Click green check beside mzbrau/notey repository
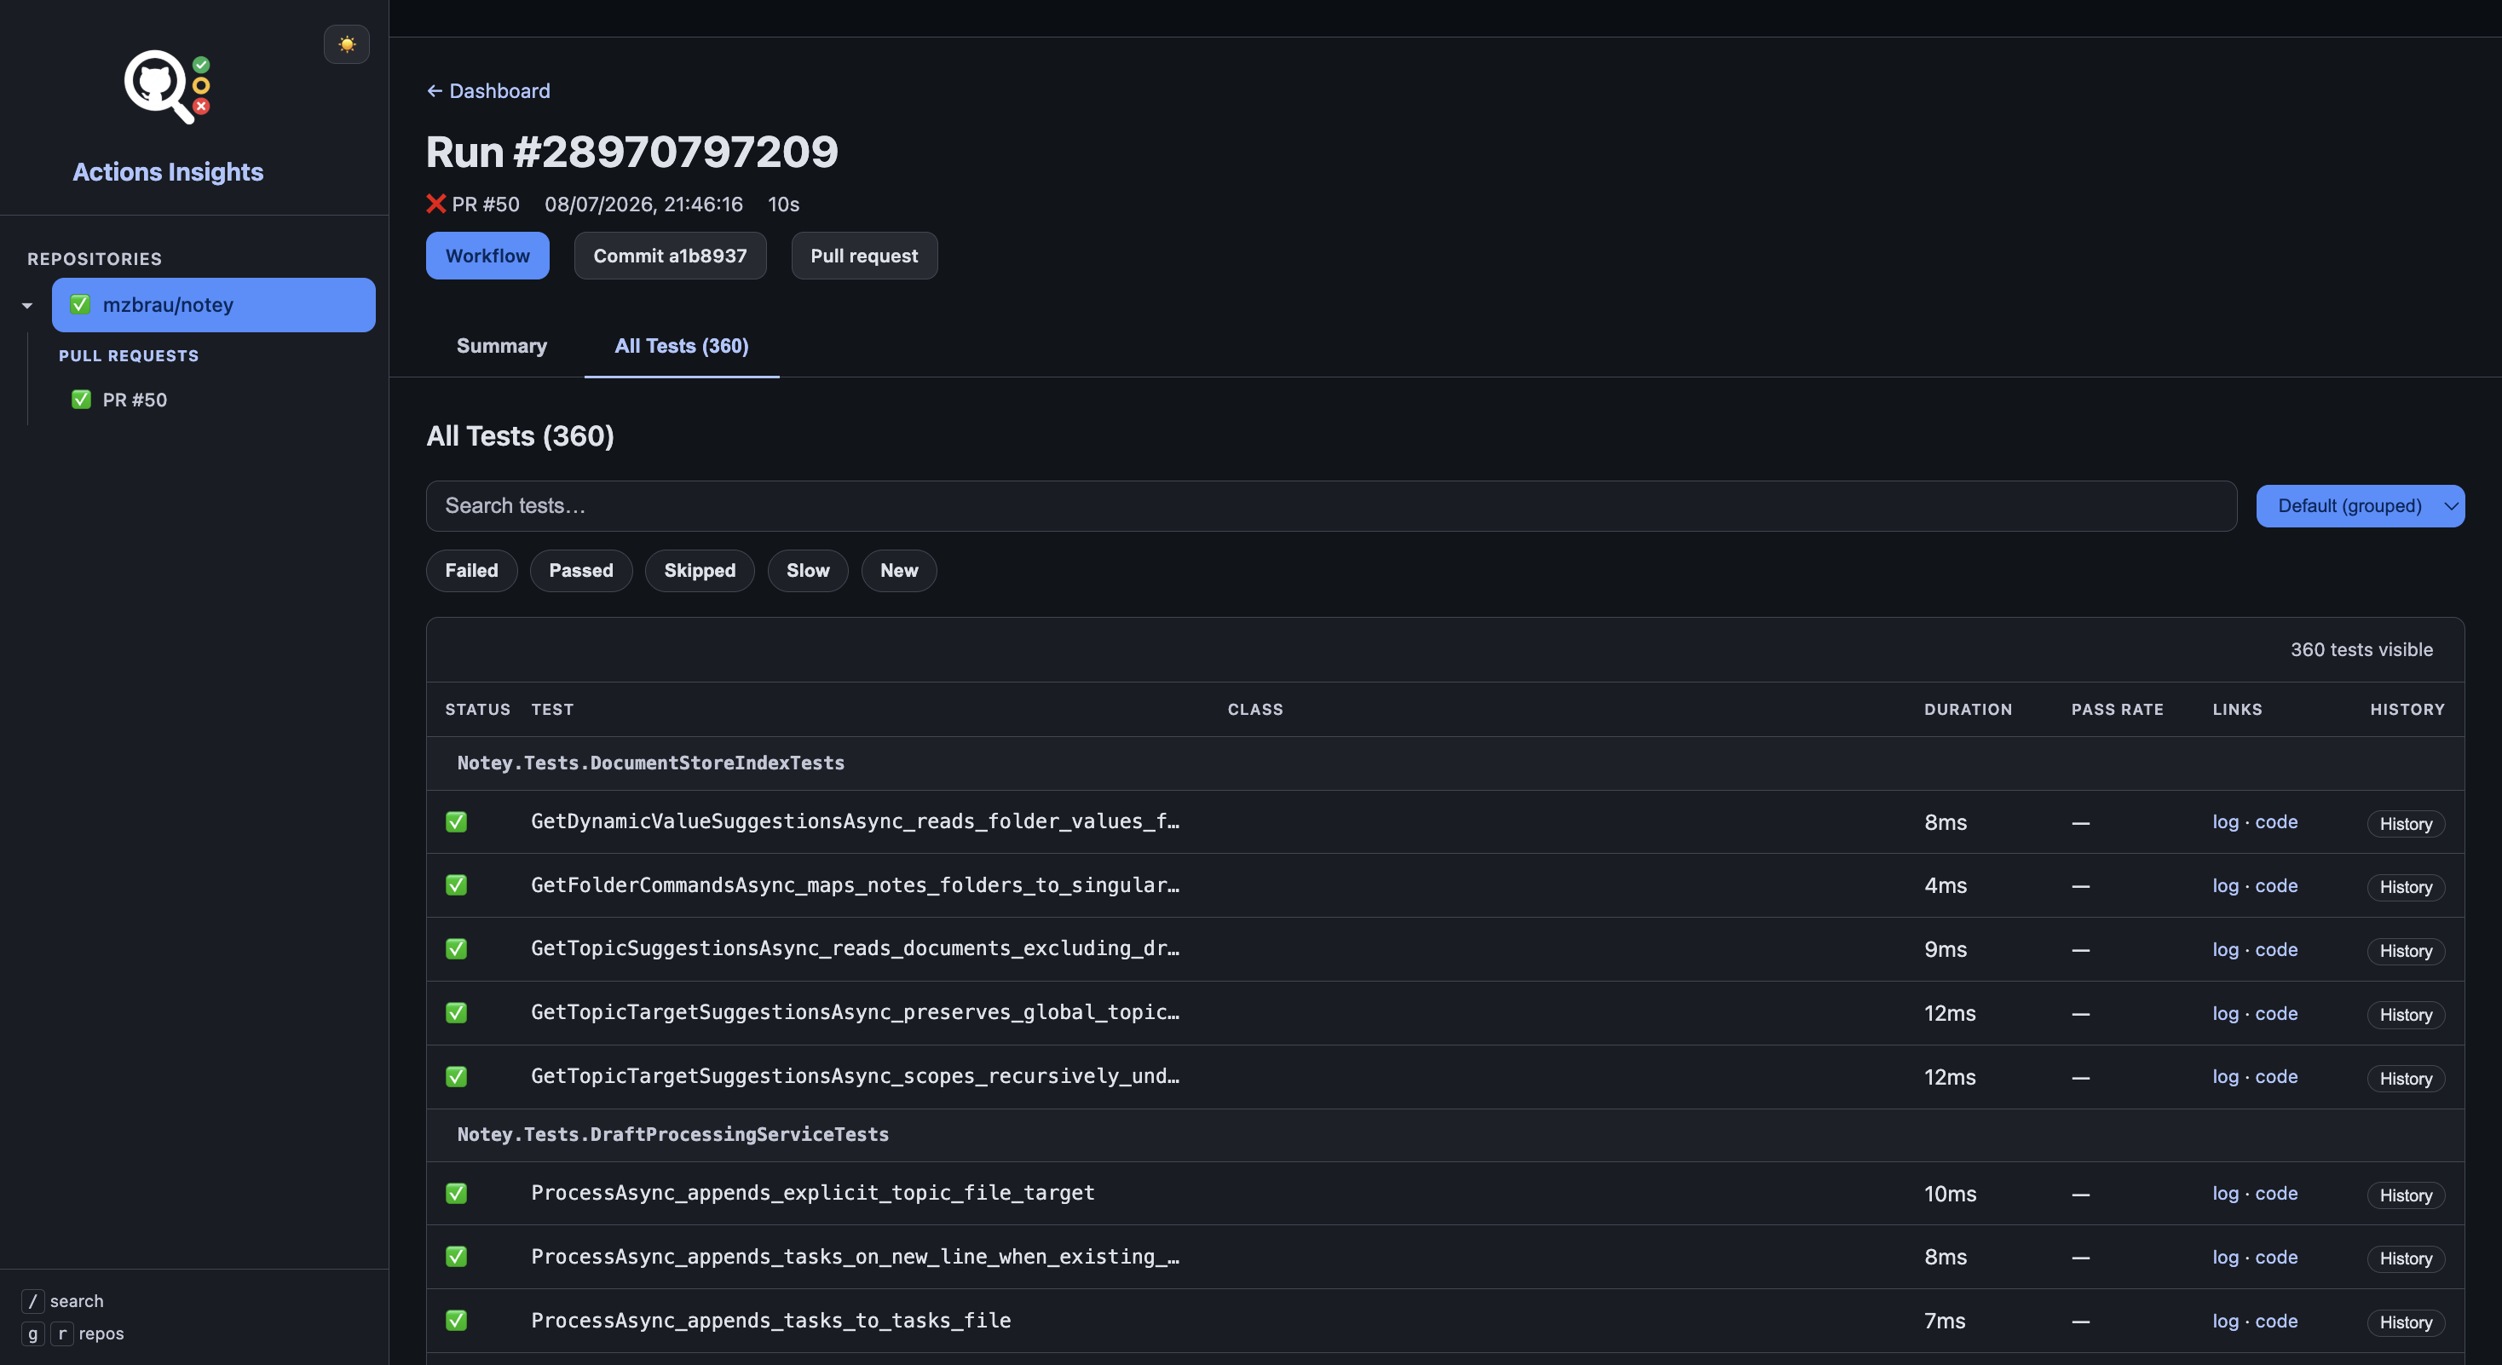2502x1365 pixels. click(x=81, y=305)
